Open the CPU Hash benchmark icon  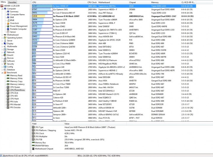(x=8, y=98)
